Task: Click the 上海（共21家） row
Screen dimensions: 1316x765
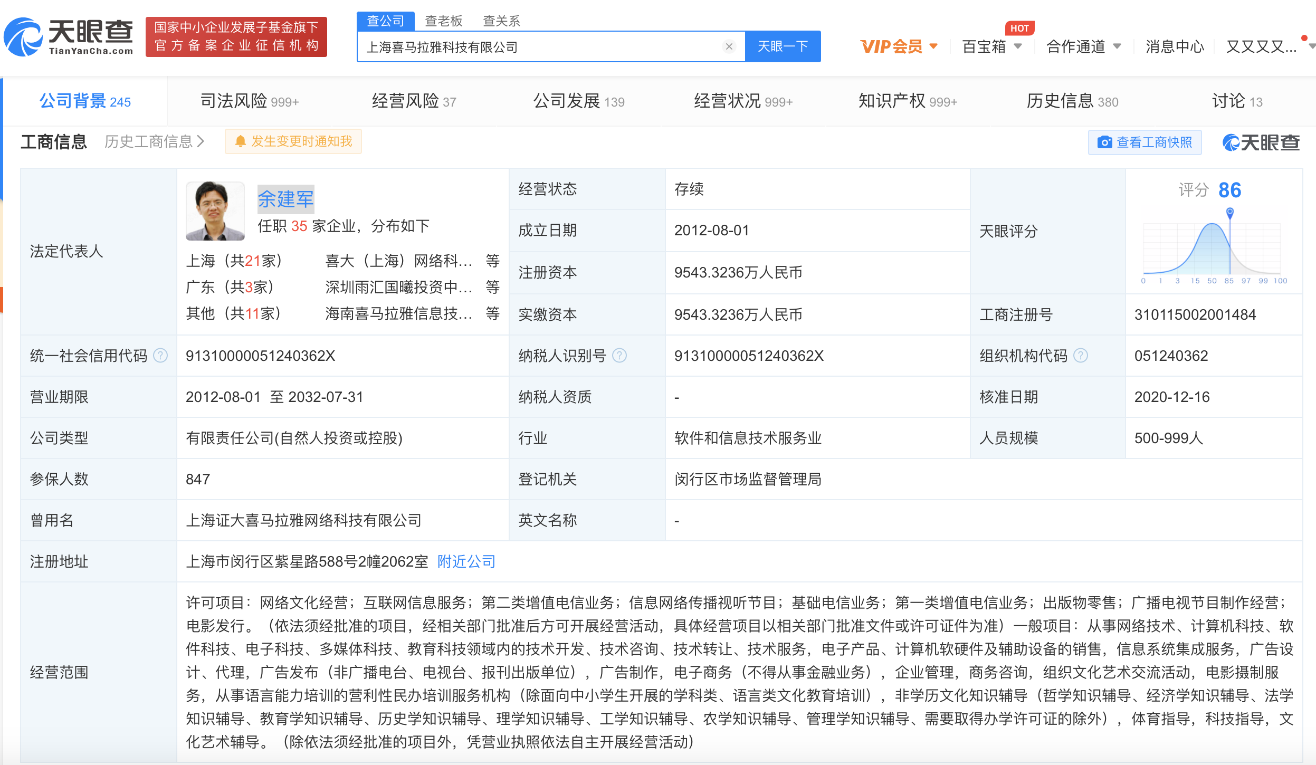Action: pyautogui.click(x=234, y=261)
